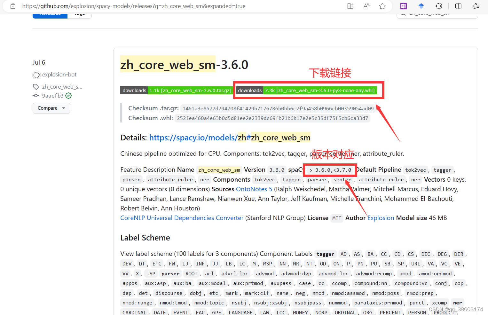
Task: Open the Extensions puzzle icon
Action: tap(439, 6)
